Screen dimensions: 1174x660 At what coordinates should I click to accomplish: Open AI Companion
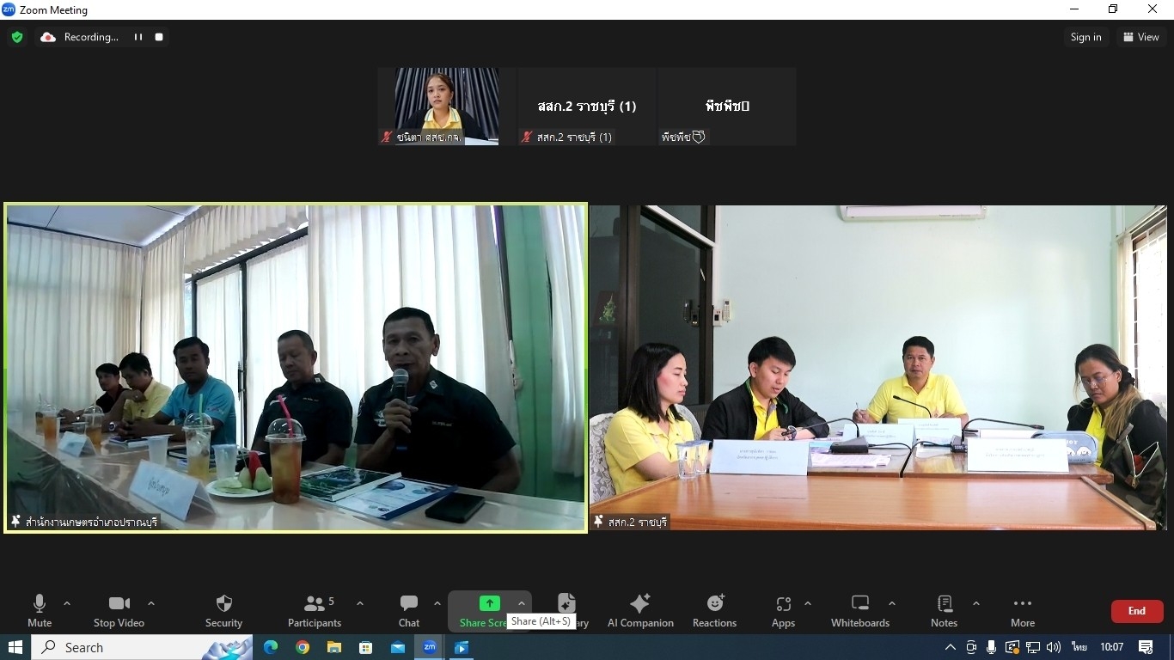(x=640, y=610)
